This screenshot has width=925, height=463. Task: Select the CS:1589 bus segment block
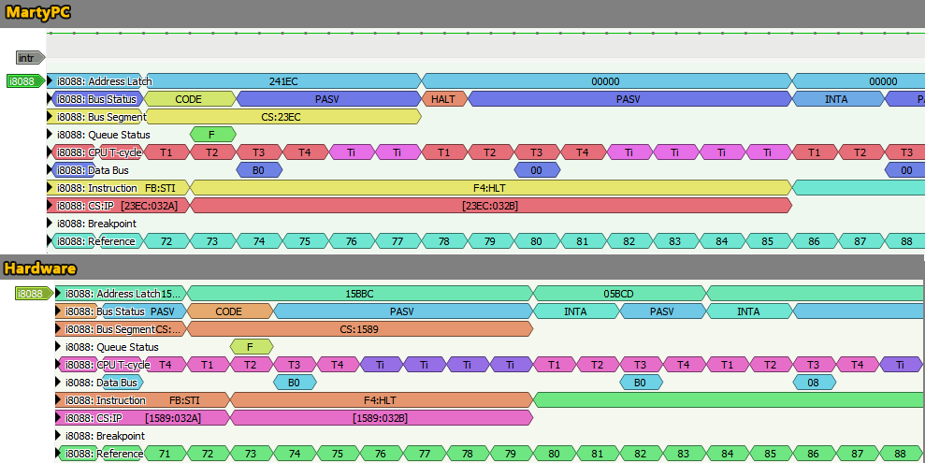(359, 329)
